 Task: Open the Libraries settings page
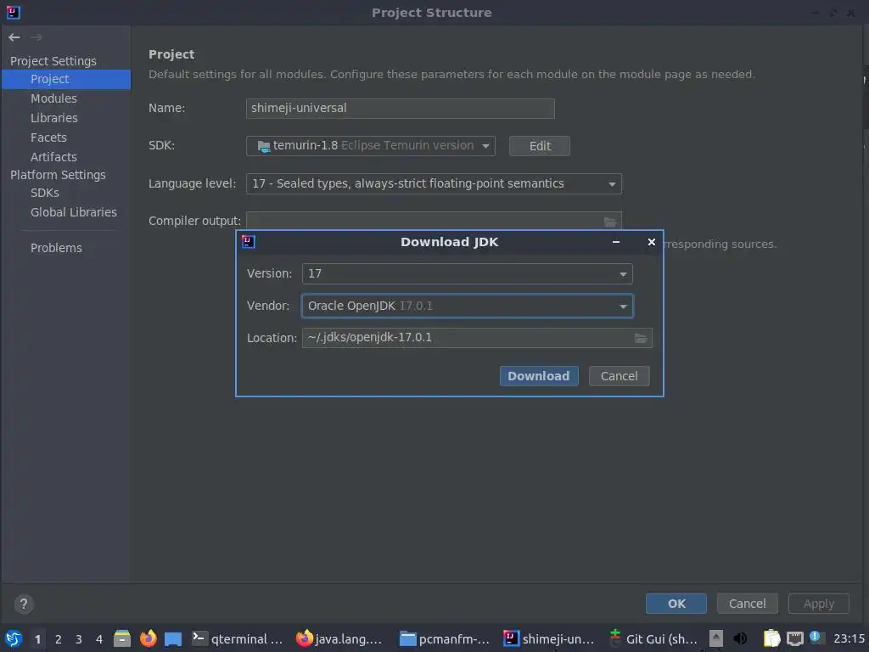(x=53, y=118)
